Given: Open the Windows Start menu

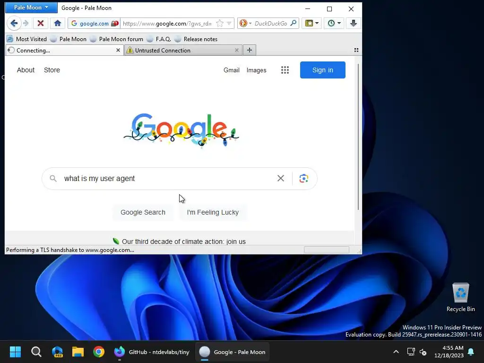Looking at the screenshot, I should point(15,352).
